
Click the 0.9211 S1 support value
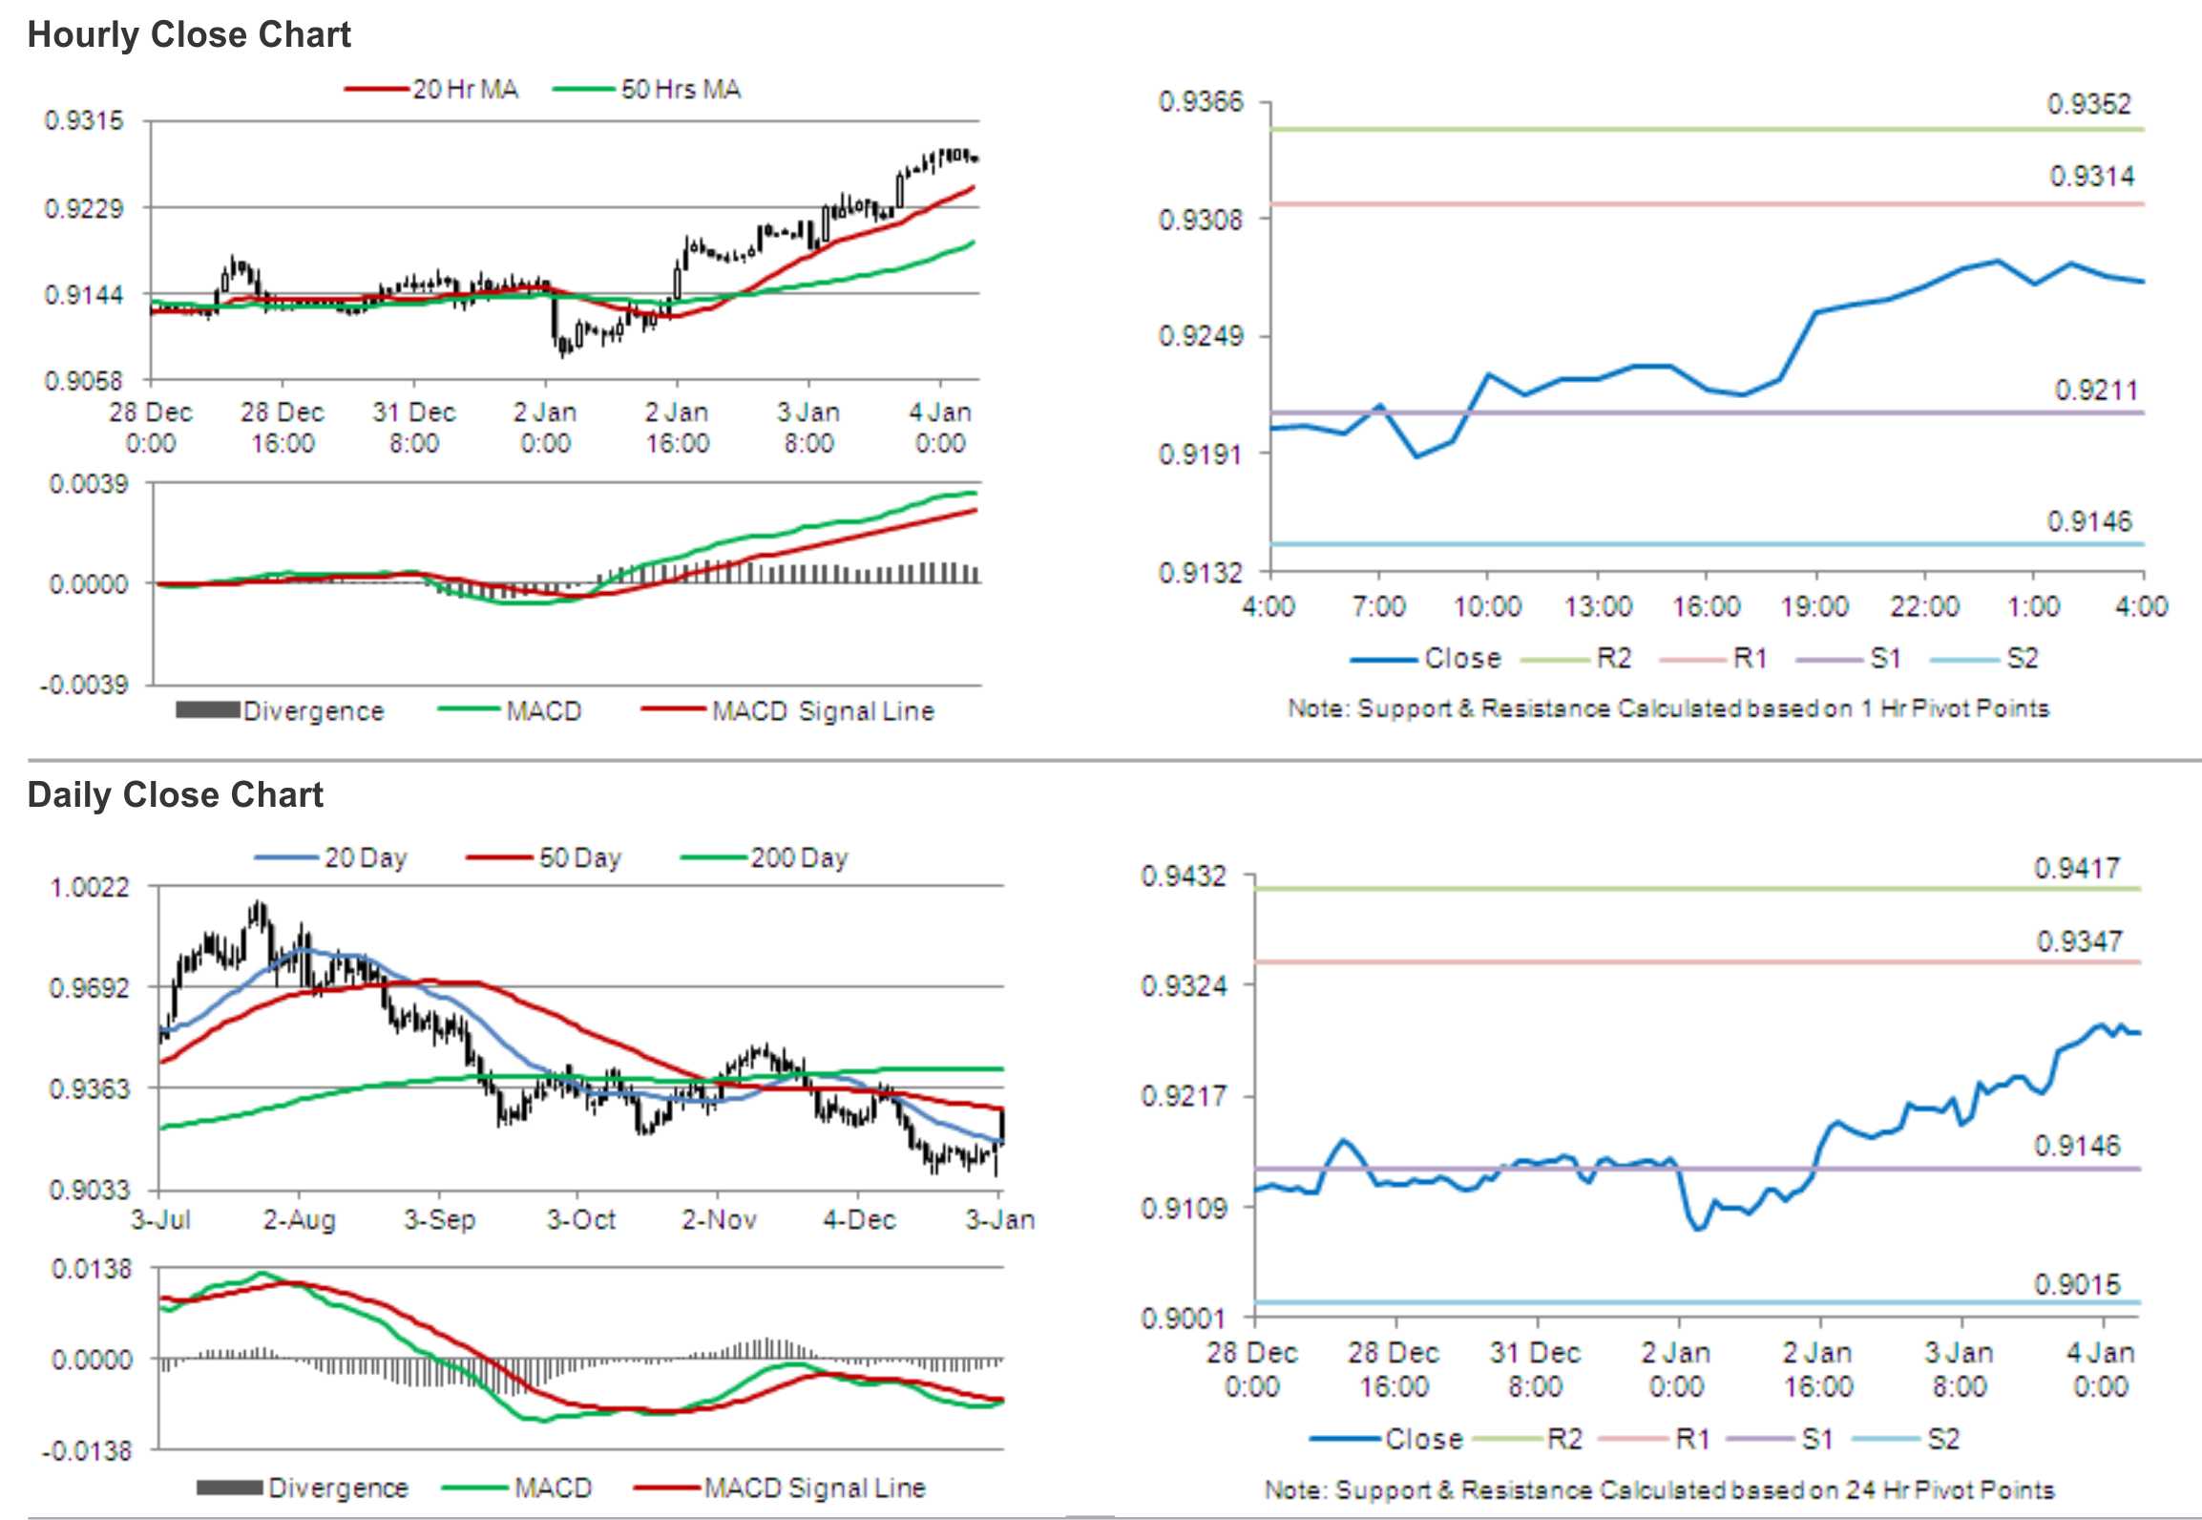[x=2096, y=390]
